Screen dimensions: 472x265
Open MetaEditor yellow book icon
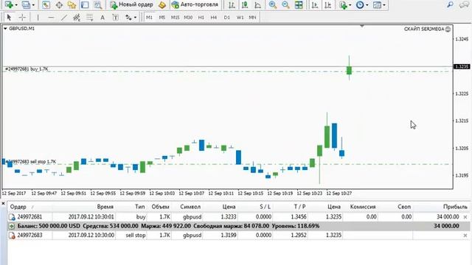(x=162, y=5)
